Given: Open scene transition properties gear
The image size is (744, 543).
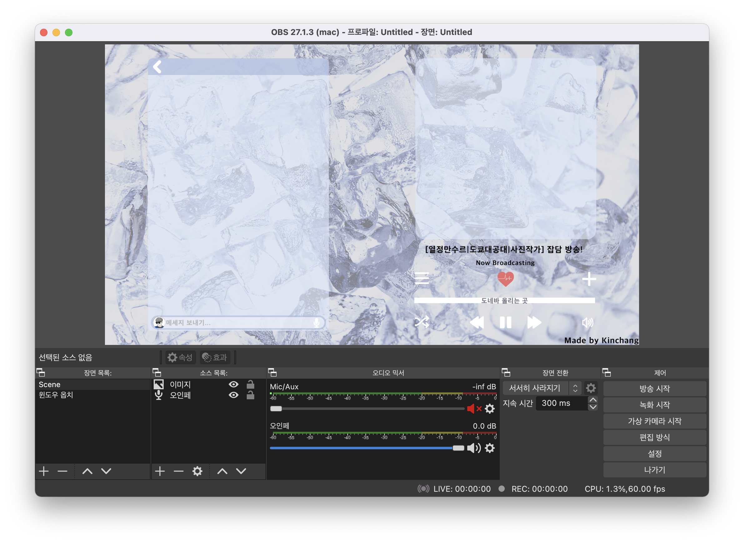Looking at the screenshot, I should tap(591, 388).
